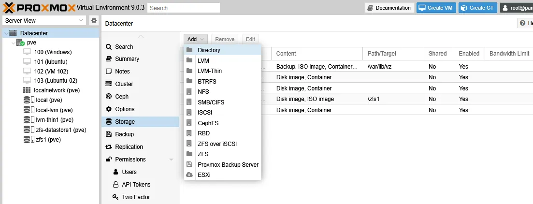The width and height of the screenshot is (533, 204).
Task: Click the ESXi cloud download icon
Action: (189, 175)
